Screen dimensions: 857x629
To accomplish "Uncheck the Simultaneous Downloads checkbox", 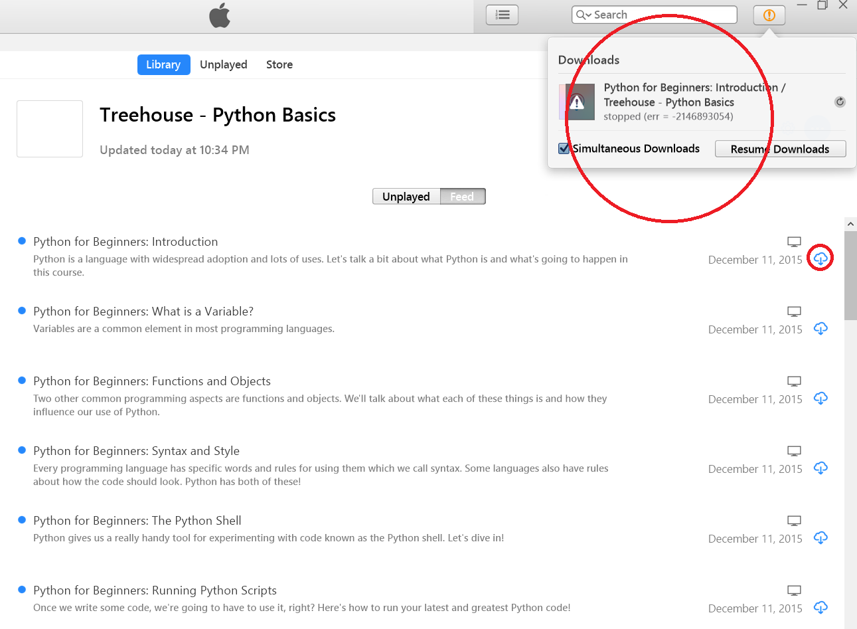I will (x=564, y=148).
